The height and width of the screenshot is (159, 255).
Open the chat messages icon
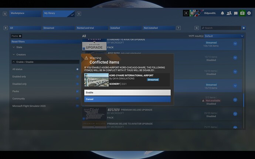pyautogui.click(x=236, y=13)
